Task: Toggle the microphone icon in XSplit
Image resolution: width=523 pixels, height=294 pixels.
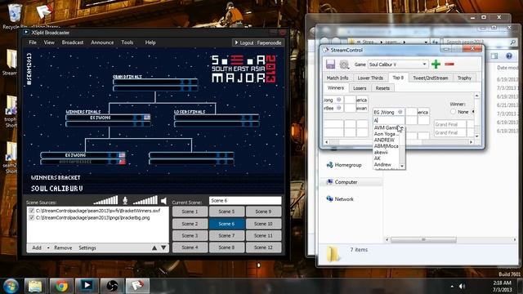Action: [x=125, y=200]
